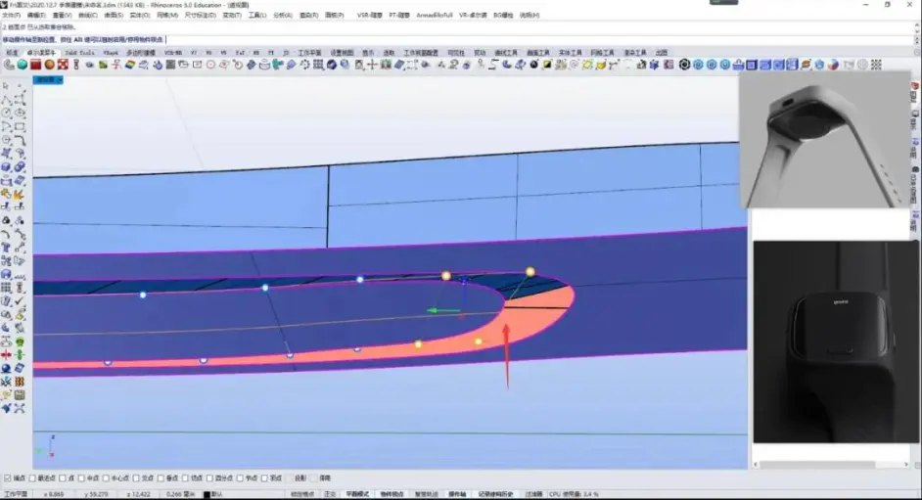Click the black default layer color swatch
Image resolution: width=922 pixels, height=500 pixels.
point(207,495)
